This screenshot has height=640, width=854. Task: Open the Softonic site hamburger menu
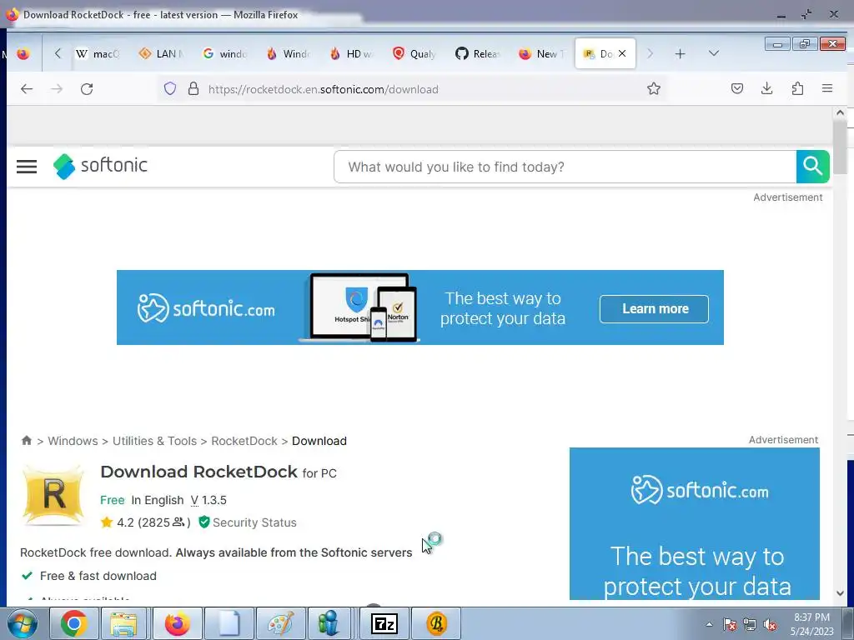point(27,167)
